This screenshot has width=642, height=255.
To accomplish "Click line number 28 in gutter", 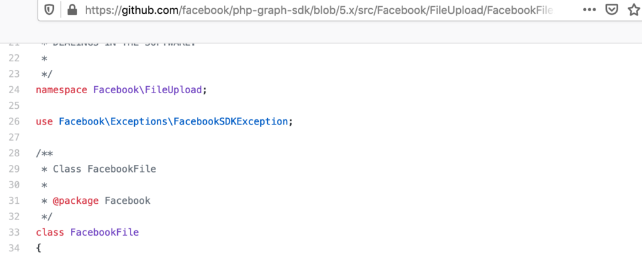I will (x=14, y=153).
